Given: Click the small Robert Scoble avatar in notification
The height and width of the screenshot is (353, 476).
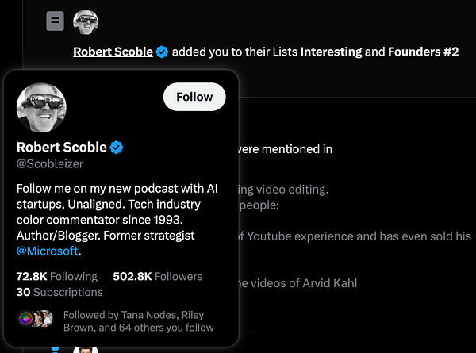Looking at the screenshot, I should [x=86, y=22].
